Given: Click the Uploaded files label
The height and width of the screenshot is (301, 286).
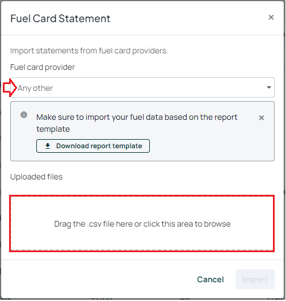Looking at the screenshot, I should pos(36,177).
